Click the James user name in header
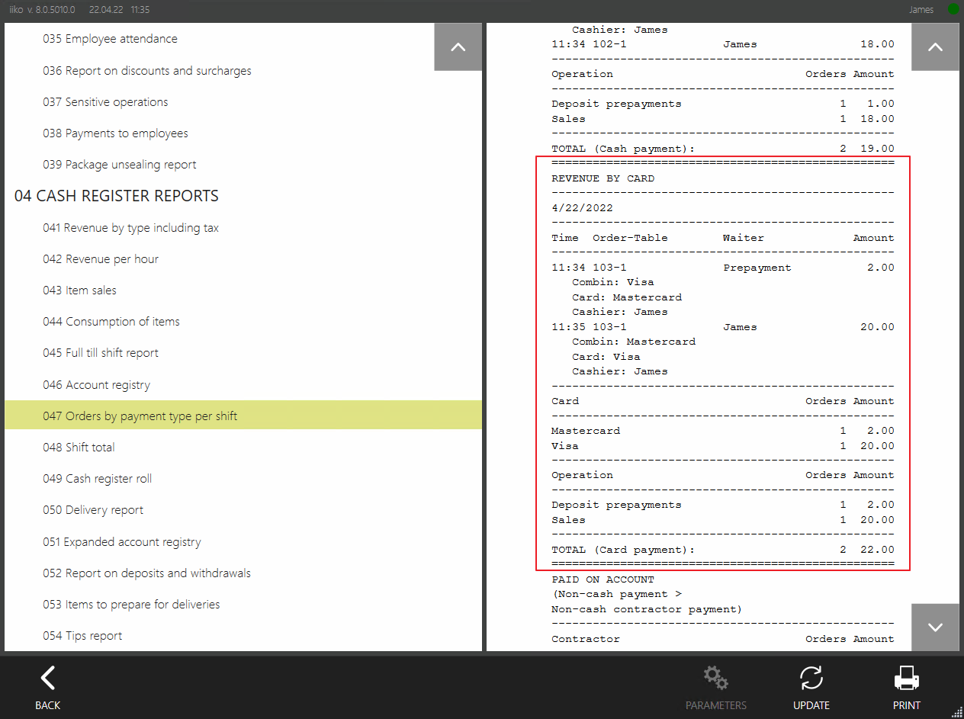Image resolution: width=964 pixels, height=719 pixels. click(921, 10)
